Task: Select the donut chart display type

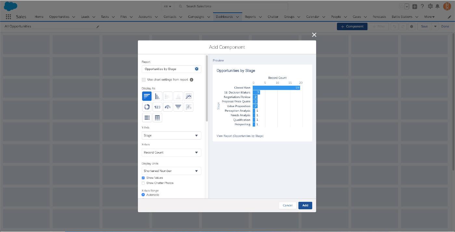Action: tap(147, 107)
